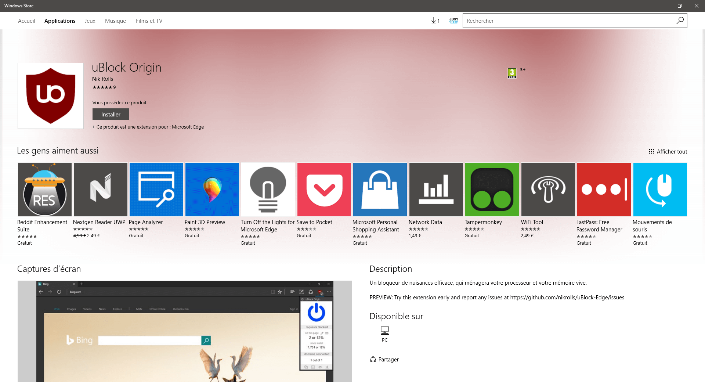Open Microsoft Personal Shopping Assistant icon
The height and width of the screenshot is (382, 705).
pyautogui.click(x=380, y=190)
